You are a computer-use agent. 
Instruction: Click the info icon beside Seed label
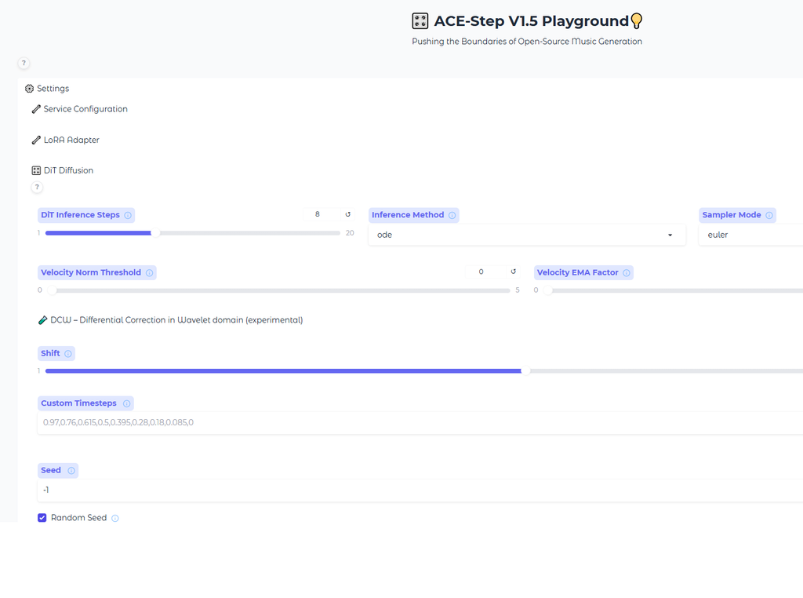coord(71,470)
